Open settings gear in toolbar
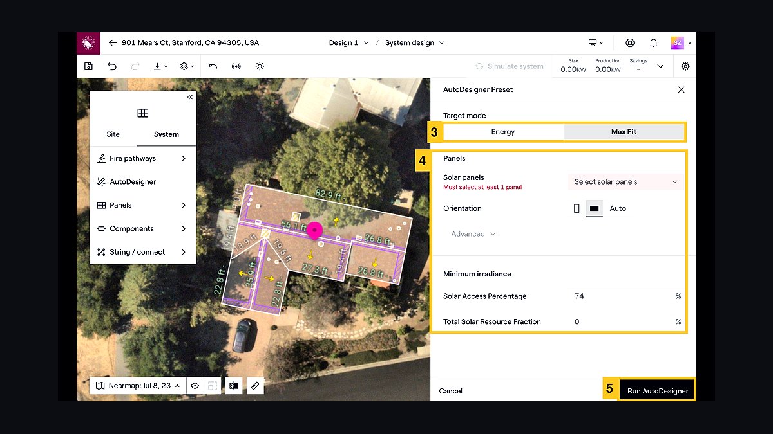This screenshot has height=434, width=773. coord(685,66)
